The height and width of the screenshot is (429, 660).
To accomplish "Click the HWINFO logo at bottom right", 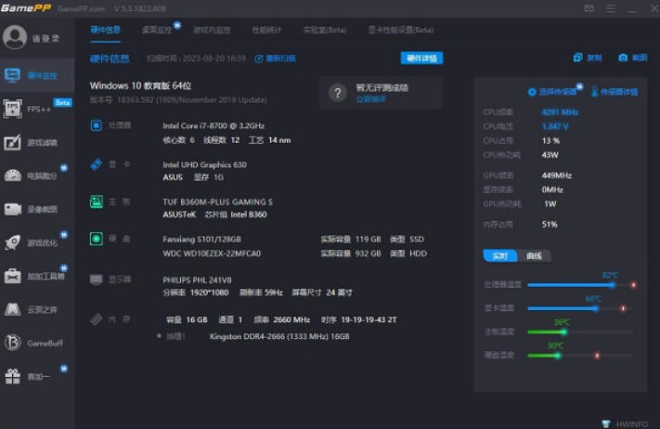I will tap(626, 423).
